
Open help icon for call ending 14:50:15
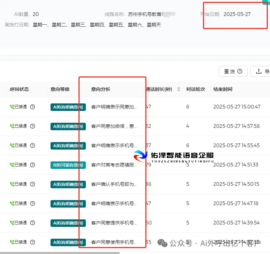[33, 184]
